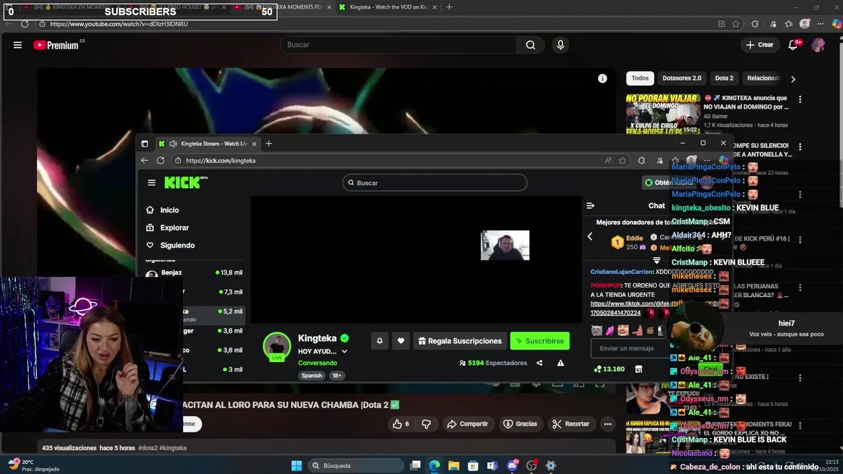
Task: Click the Suscribirse button on Kick
Action: click(539, 341)
